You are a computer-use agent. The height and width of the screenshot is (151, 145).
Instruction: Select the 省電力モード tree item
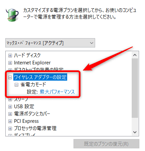pyautogui.click(x=33, y=85)
